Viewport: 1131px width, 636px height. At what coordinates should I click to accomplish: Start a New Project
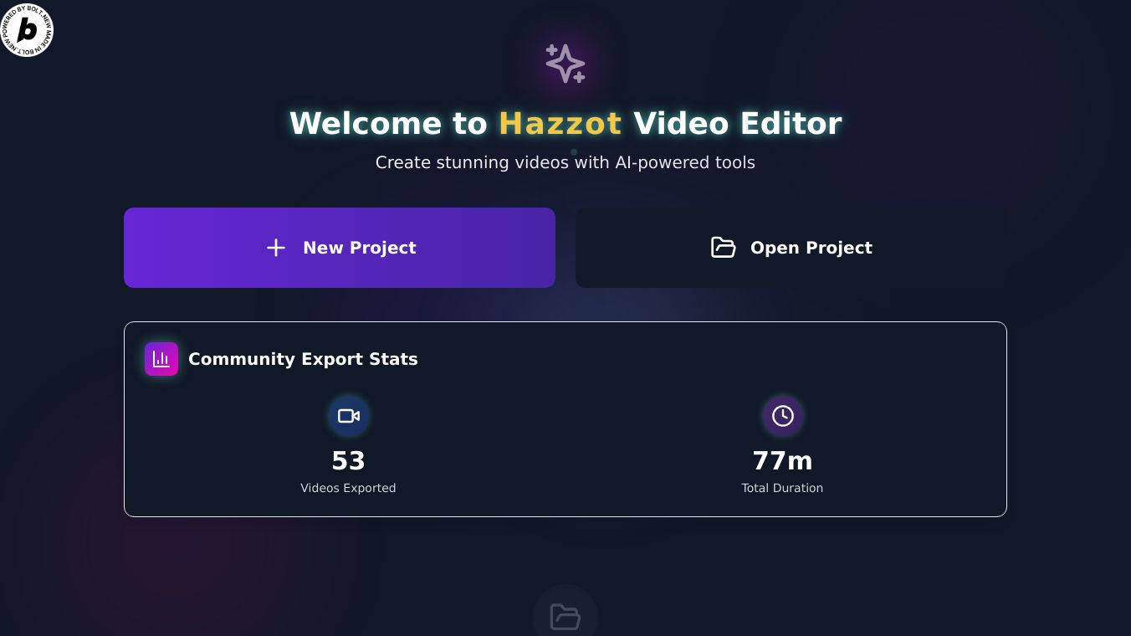click(340, 248)
